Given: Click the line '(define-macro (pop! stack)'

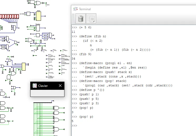Looking at the screenshot, I should 103,81.
